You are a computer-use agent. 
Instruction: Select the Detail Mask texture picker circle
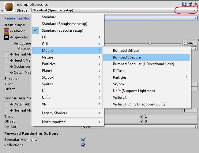[x=11, y=73]
